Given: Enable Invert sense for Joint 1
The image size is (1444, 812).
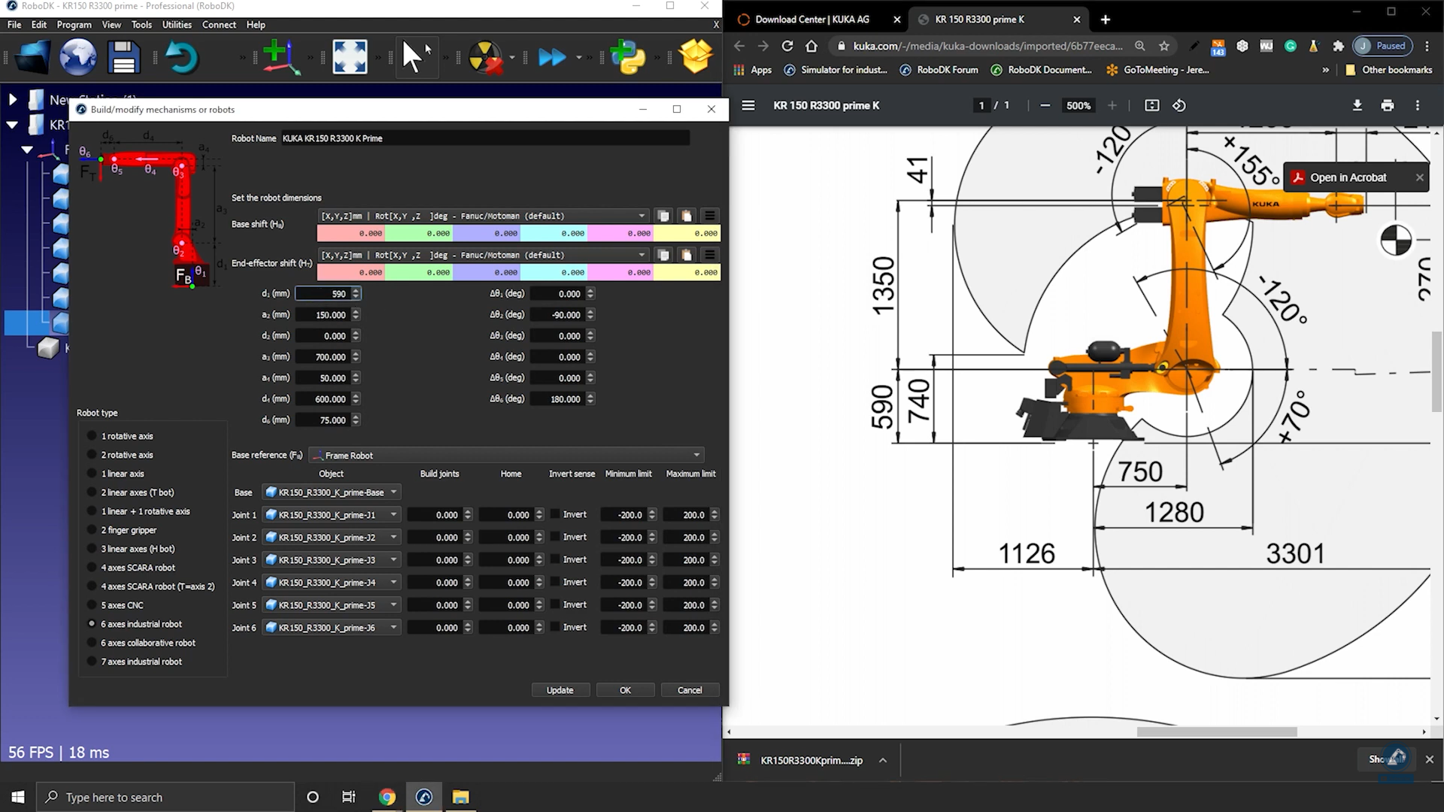Looking at the screenshot, I should [555, 514].
